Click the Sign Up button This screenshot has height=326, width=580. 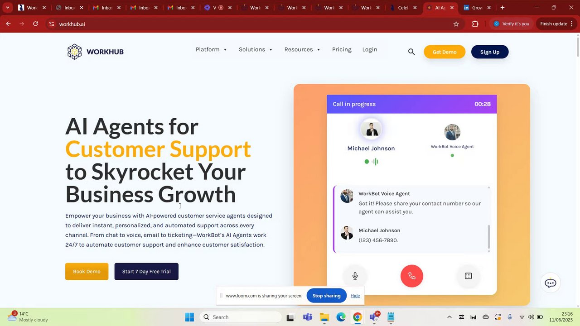[x=490, y=52]
